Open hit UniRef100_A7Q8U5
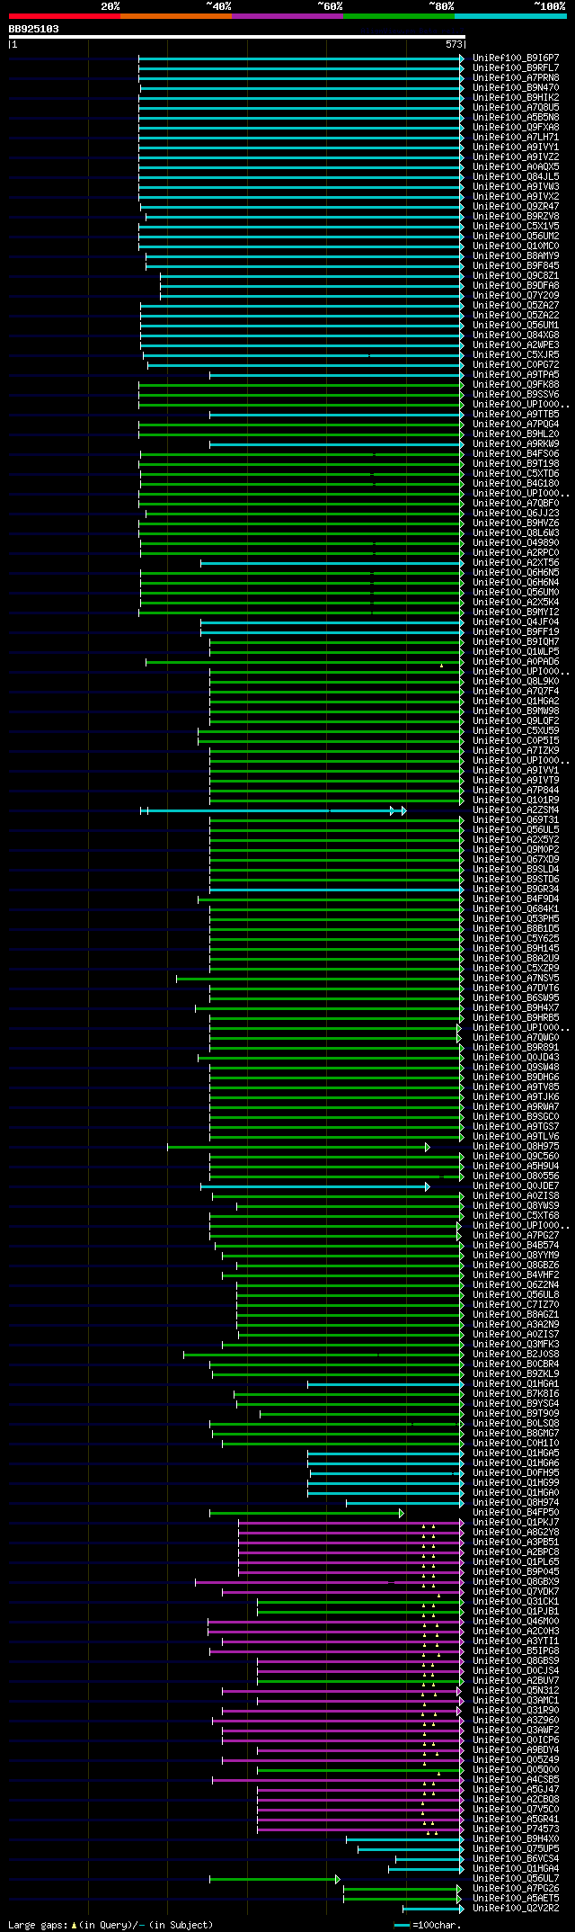The width and height of the screenshot is (575, 1932). [x=516, y=107]
